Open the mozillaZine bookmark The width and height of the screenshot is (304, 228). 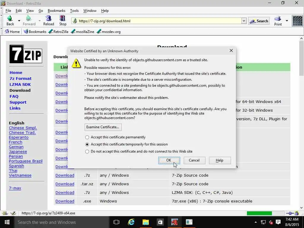83,31
